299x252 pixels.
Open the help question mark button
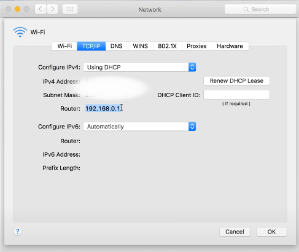(18, 232)
